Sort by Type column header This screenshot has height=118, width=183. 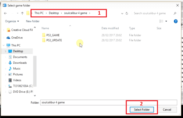click(132, 28)
